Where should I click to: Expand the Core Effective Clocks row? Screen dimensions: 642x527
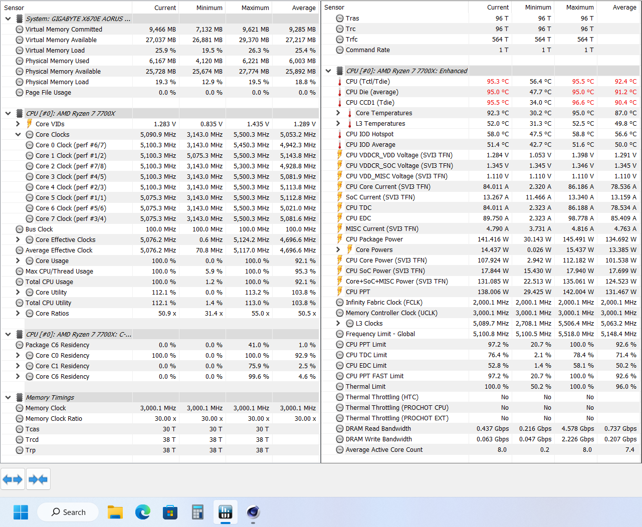(18, 239)
